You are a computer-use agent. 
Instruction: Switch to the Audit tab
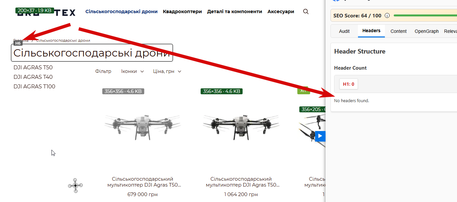click(344, 31)
